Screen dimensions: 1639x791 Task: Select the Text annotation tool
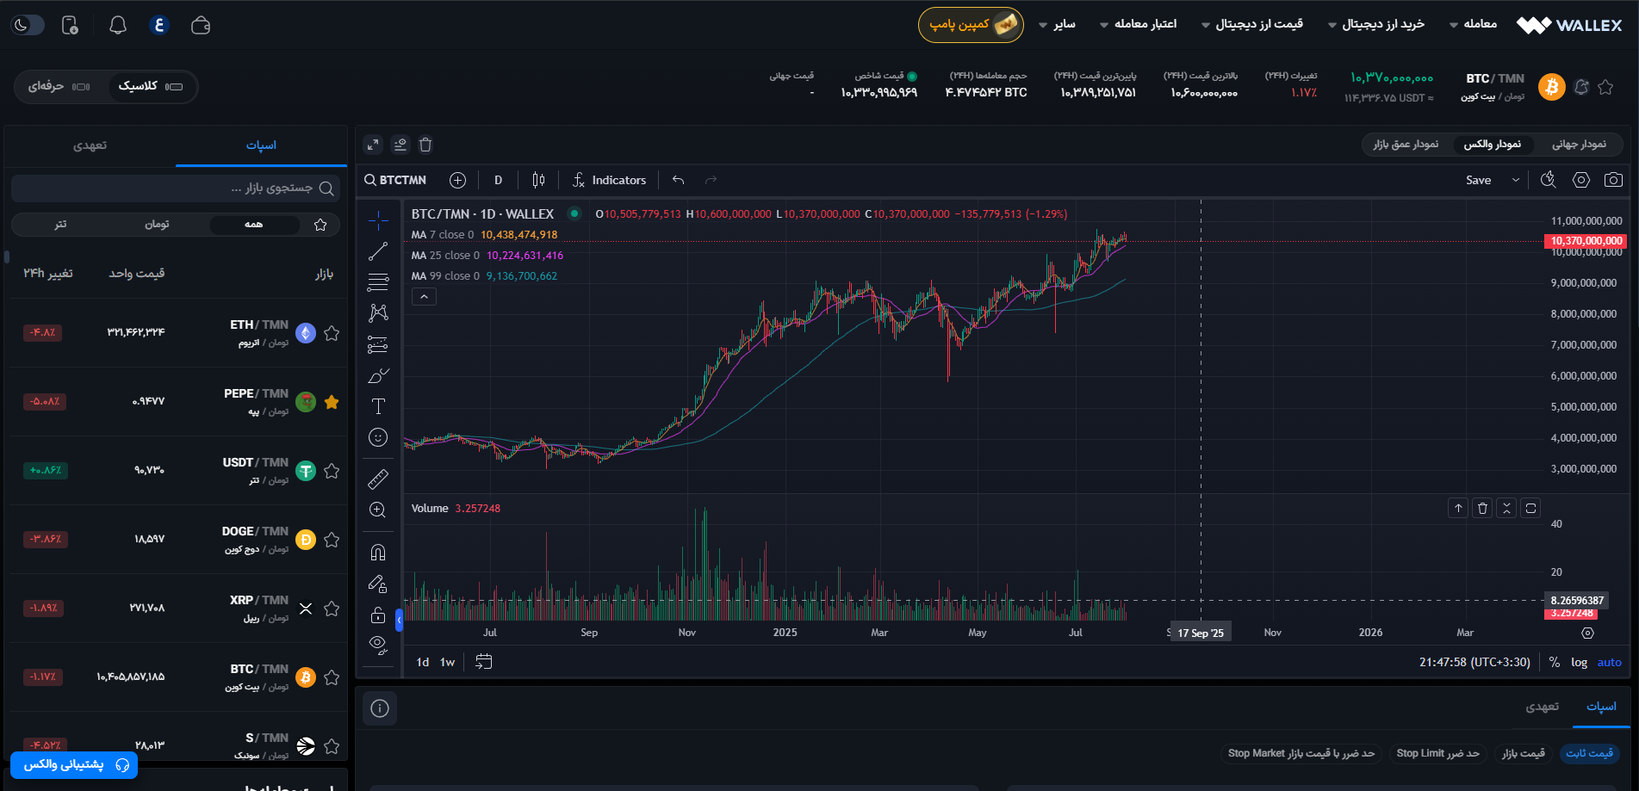point(378,406)
